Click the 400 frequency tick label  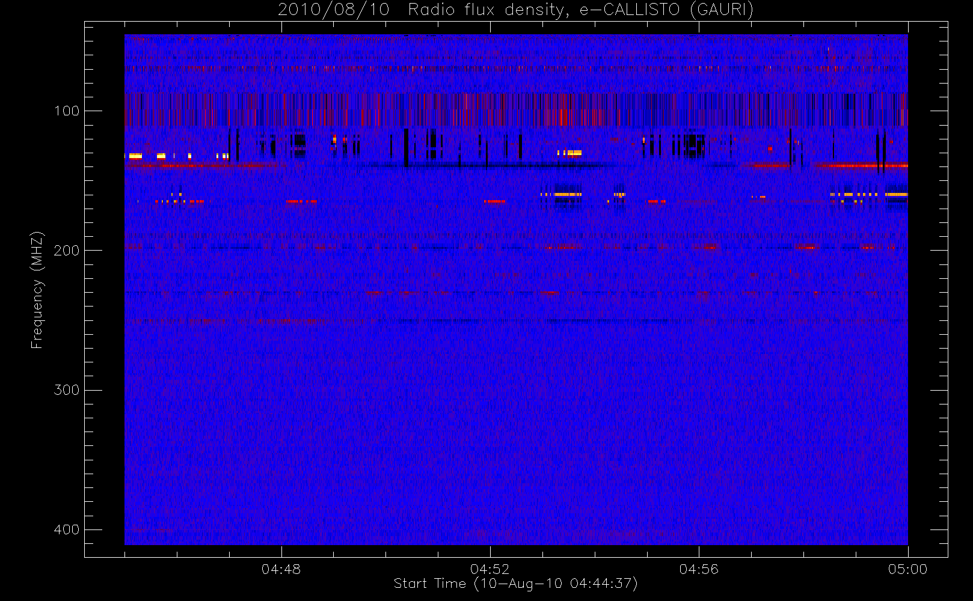(x=66, y=529)
